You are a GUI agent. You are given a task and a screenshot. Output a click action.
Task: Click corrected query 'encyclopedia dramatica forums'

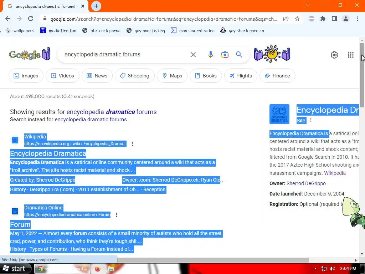tap(112, 112)
